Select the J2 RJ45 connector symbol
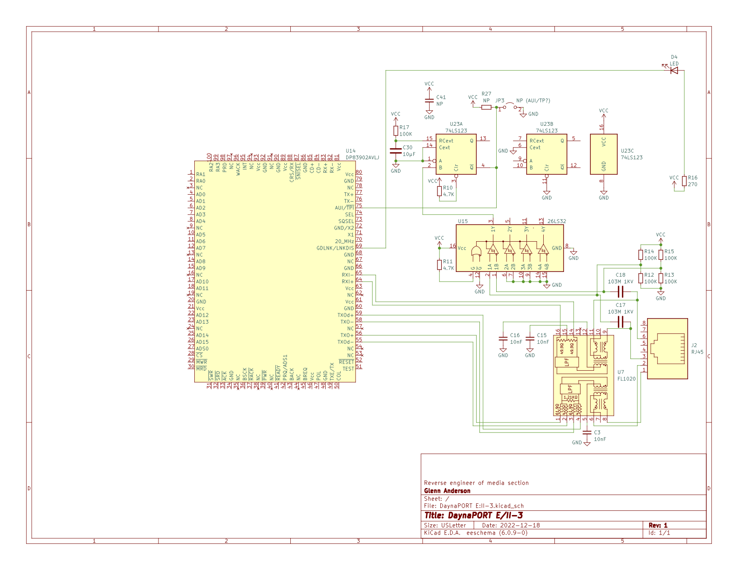 667,348
